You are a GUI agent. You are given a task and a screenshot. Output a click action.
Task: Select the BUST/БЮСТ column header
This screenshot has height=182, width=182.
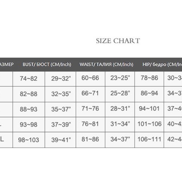[47, 64]
